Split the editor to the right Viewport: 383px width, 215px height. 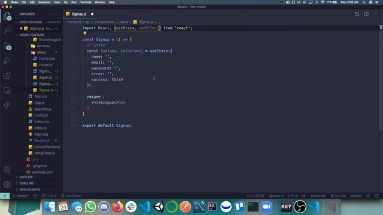(366, 14)
